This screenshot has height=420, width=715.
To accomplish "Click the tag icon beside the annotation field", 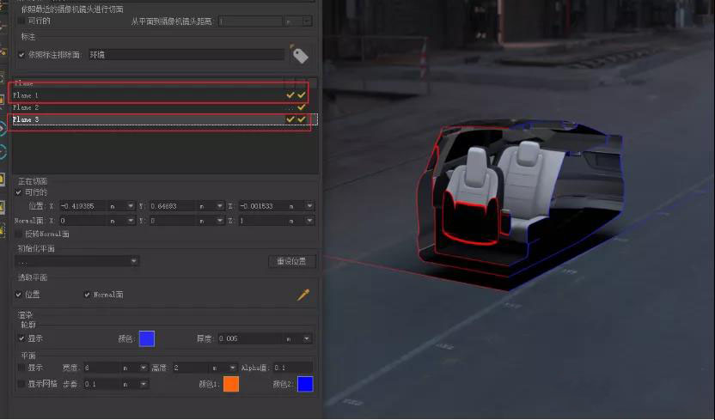I will (299, 54).
